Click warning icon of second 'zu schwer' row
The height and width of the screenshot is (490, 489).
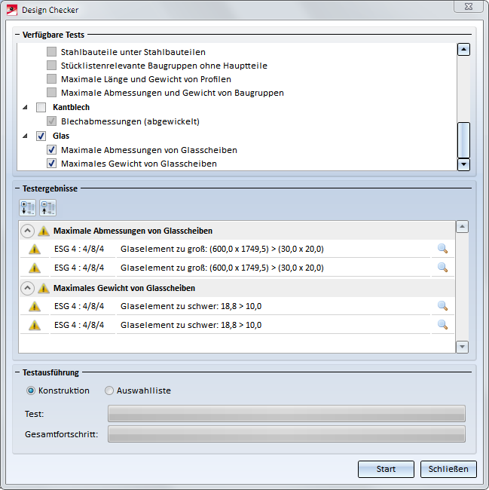coord(35,325)
